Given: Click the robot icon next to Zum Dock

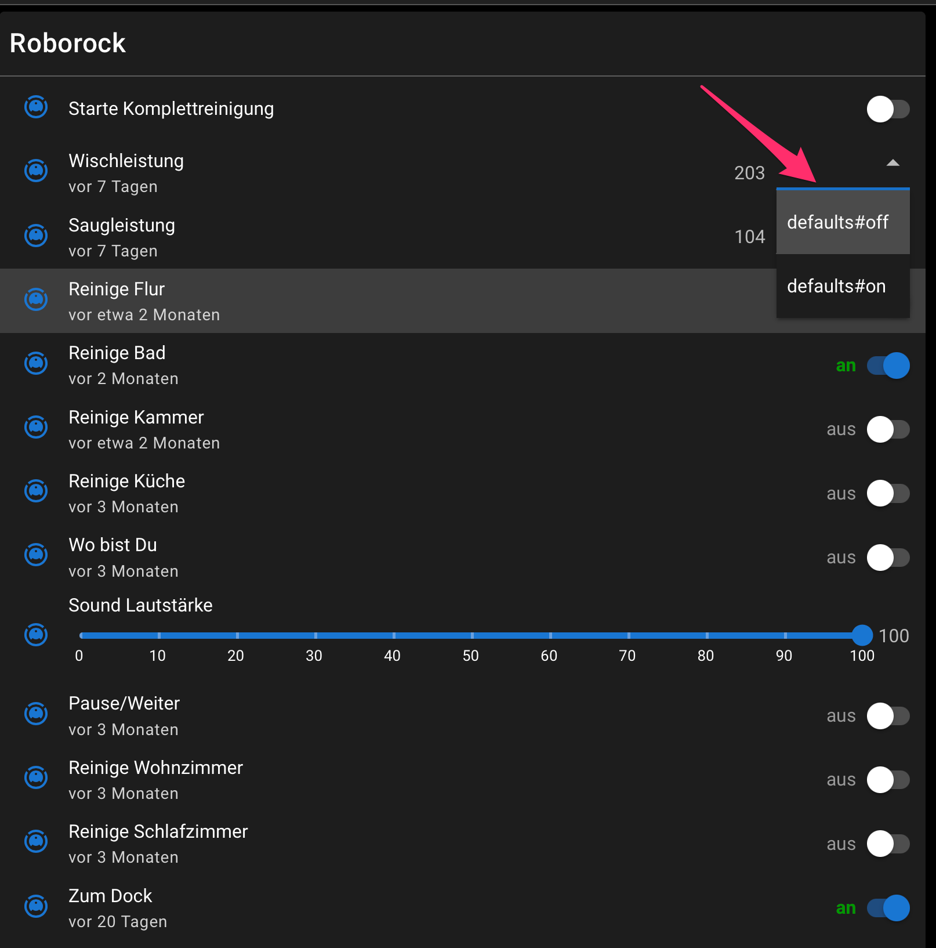Looking at the screenshot, I should (x=36, y=906).
